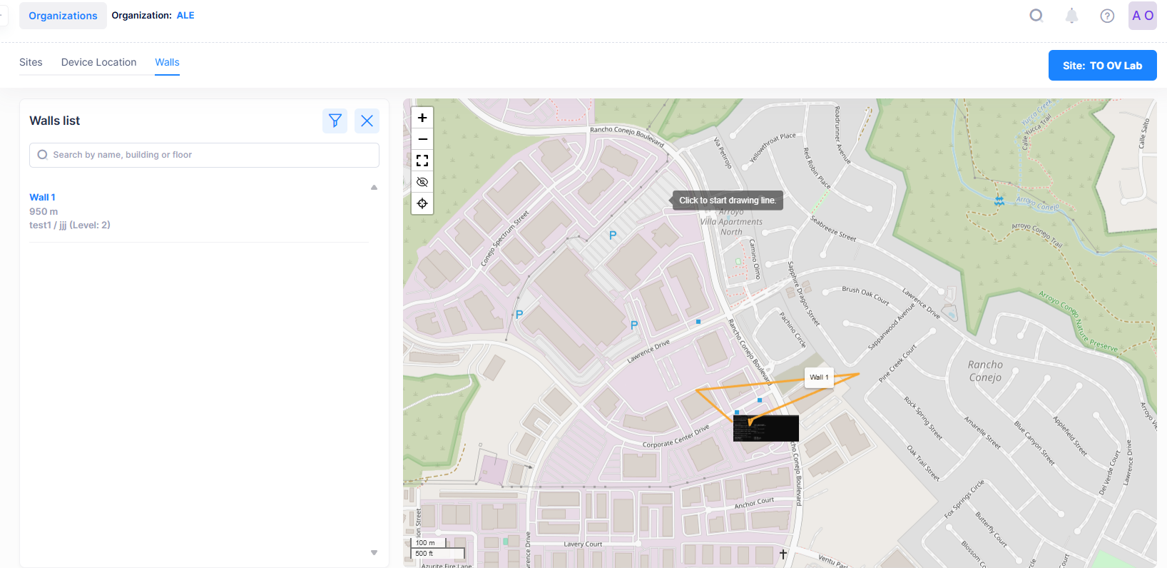Click the locate/recenter crosshair button
The height and width of the screenshot is (568, 1167).
422,203
